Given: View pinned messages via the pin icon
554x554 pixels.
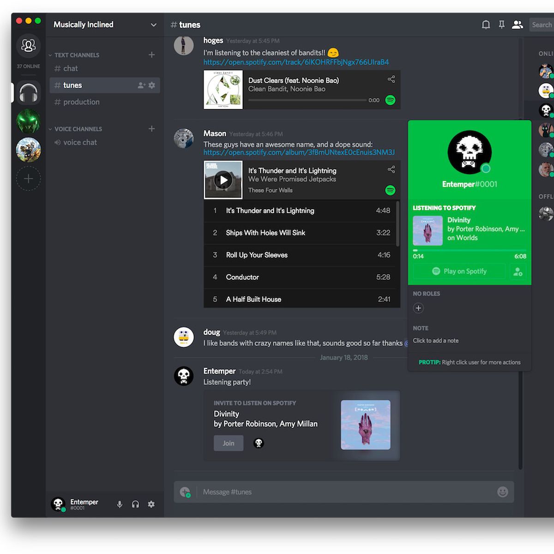Looking at the screenshot, I should [501, 24].
